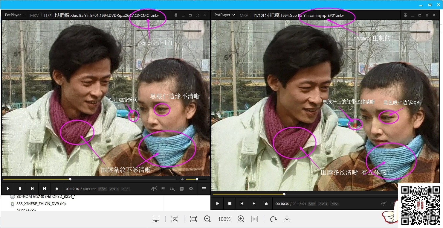Rotate the image clockwise
Image resolution: width=443 pixels, height=228 pixels.
[x=274, y=219]
